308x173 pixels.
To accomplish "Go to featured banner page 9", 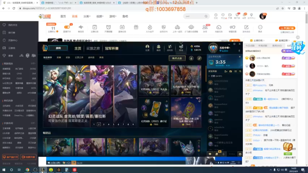I will click(133, 124).
